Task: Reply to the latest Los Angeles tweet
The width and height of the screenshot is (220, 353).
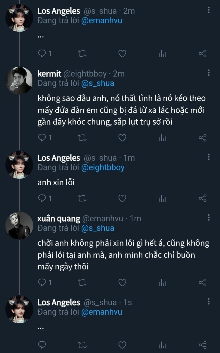Action: coord(42,345)
